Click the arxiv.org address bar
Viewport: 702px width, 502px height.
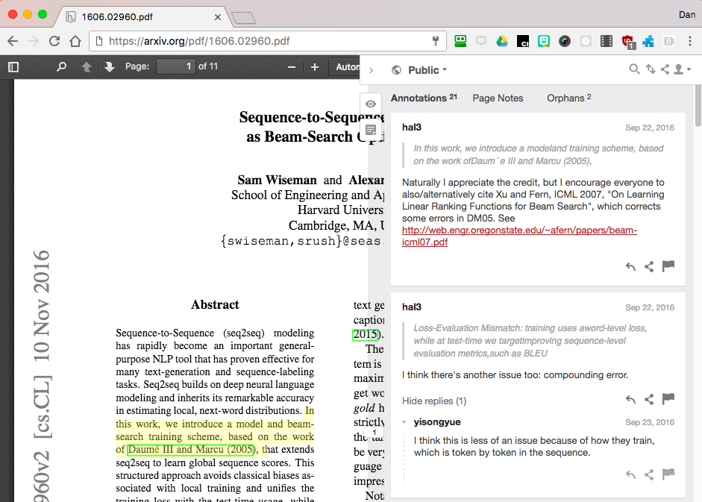(x=268, y=41)
